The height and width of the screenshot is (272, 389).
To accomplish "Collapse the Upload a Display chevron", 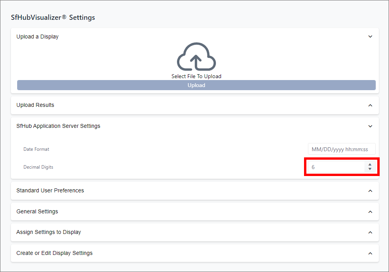I will pos(370,37).
